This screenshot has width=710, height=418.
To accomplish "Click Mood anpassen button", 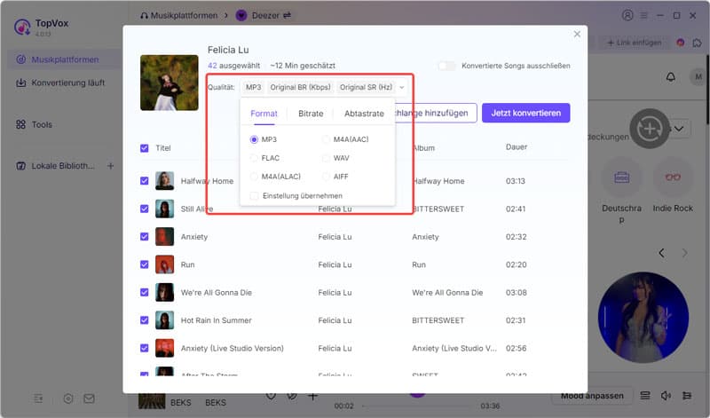I will [x=592, y=396].
